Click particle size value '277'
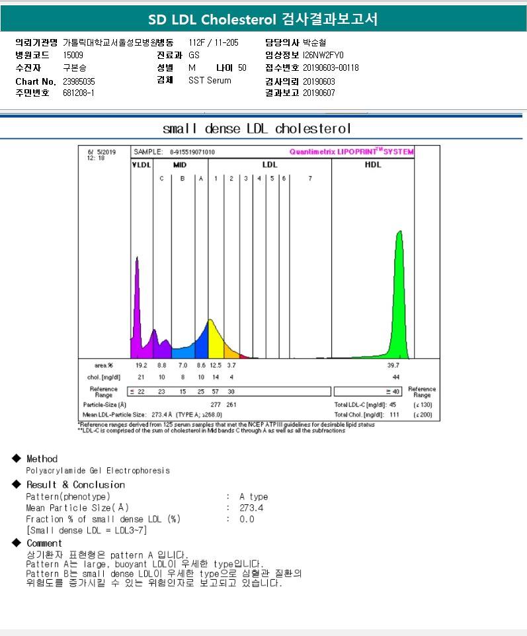 tap(216, 405)
